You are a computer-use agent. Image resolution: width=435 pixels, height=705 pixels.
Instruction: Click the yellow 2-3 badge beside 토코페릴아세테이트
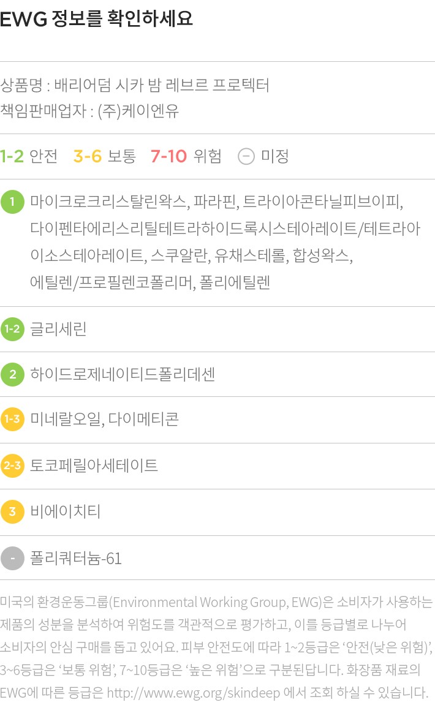click(12, 466)
